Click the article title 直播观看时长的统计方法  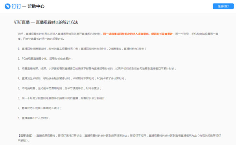pos(57,22)
